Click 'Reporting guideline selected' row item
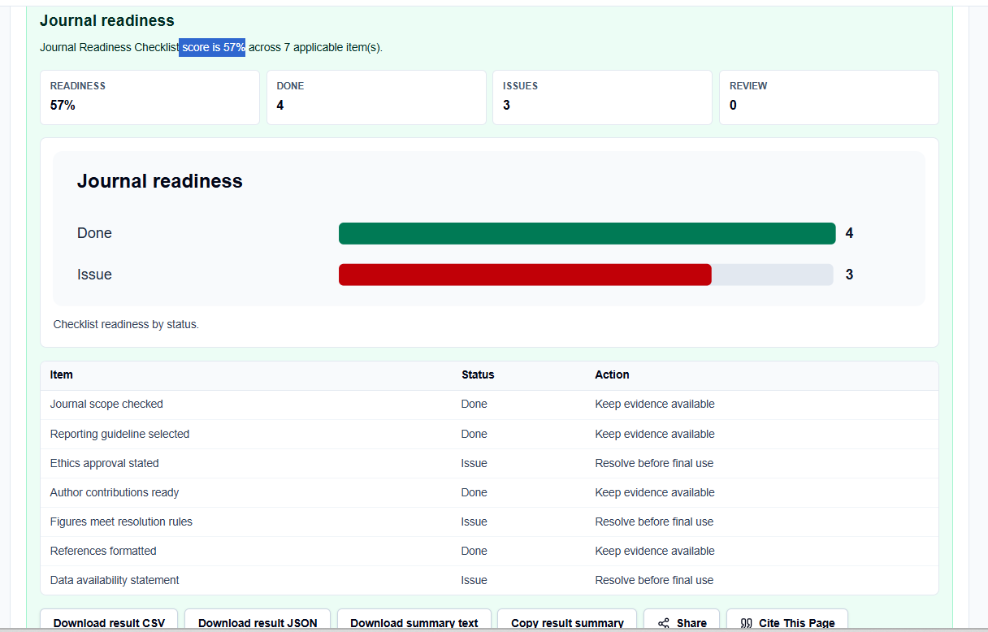This screenshot has width=988, height=632. click(x=119, y=434)
